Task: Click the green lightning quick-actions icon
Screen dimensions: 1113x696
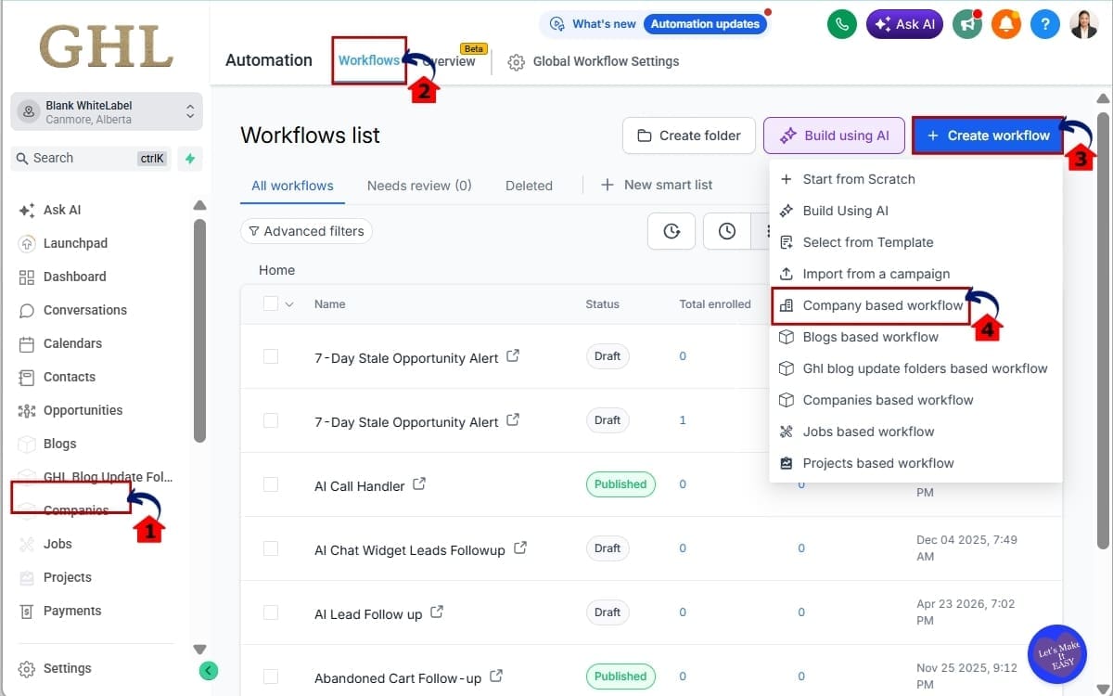Action: point(190,159)
